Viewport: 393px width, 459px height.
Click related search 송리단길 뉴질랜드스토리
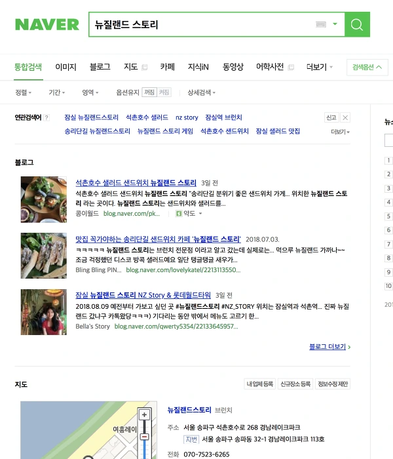[x=98, y=131]
